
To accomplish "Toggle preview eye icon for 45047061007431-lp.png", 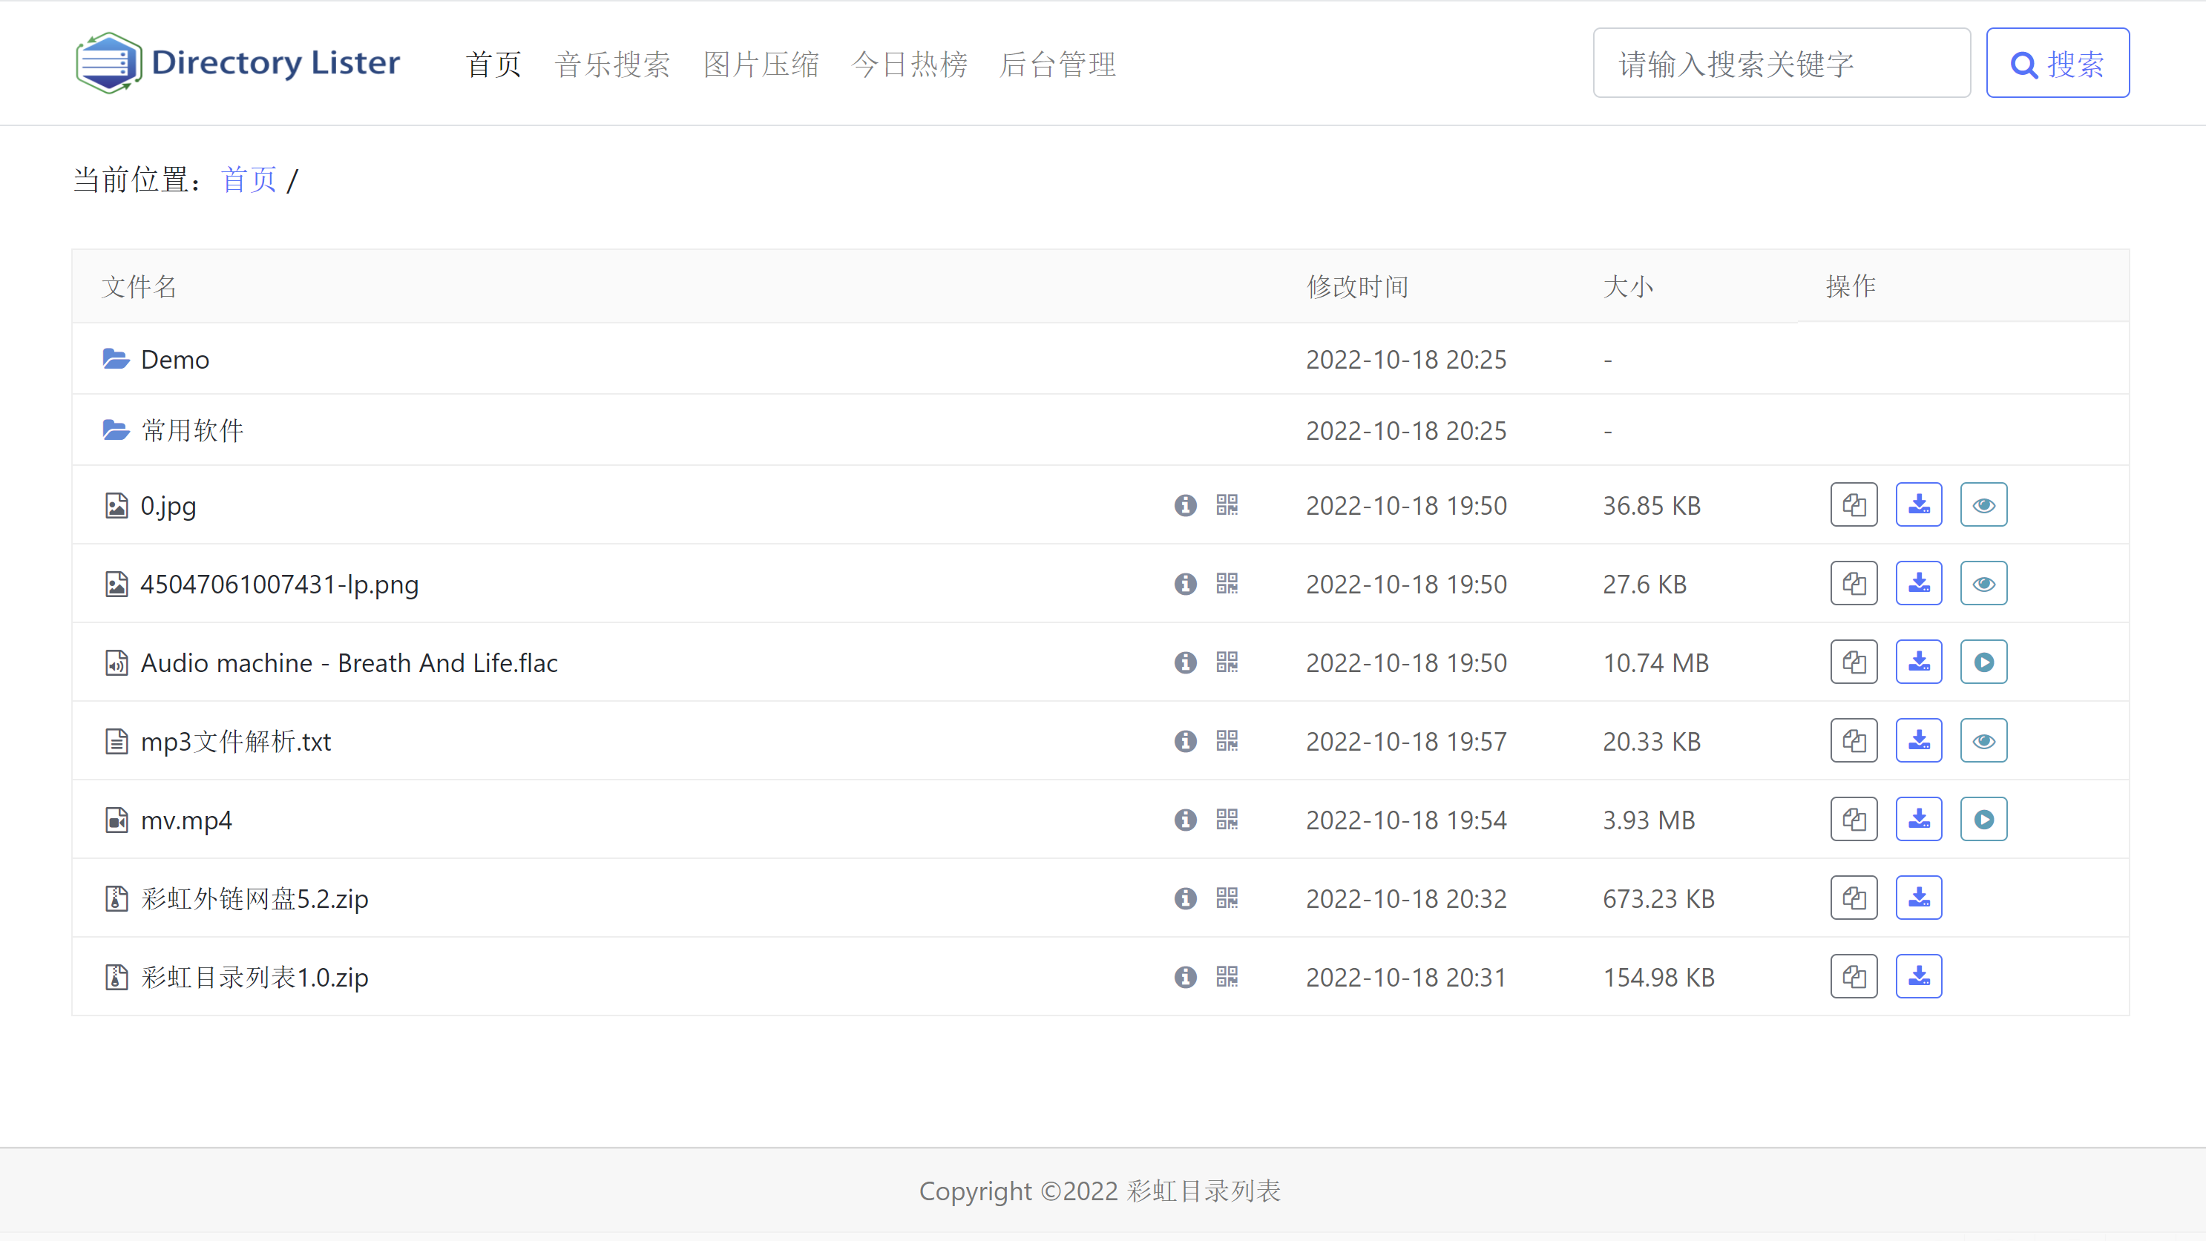I will click(1983, 582).
